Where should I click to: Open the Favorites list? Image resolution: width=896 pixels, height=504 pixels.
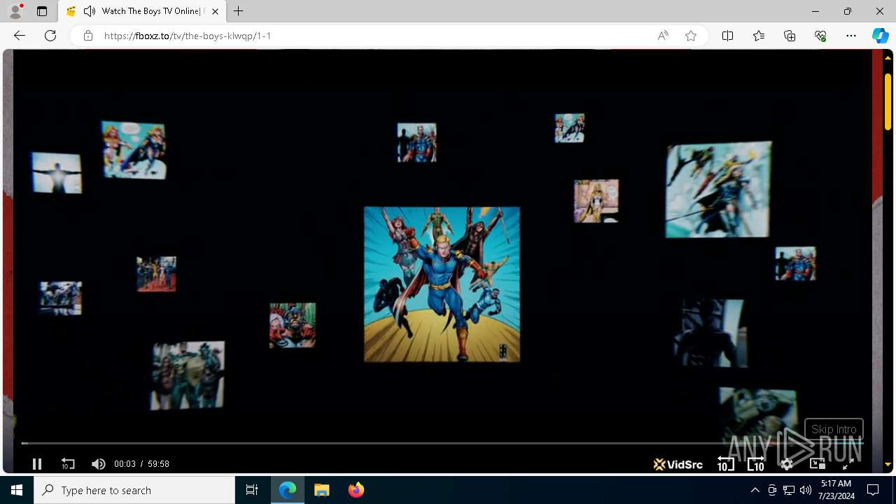tap(759, 36)
